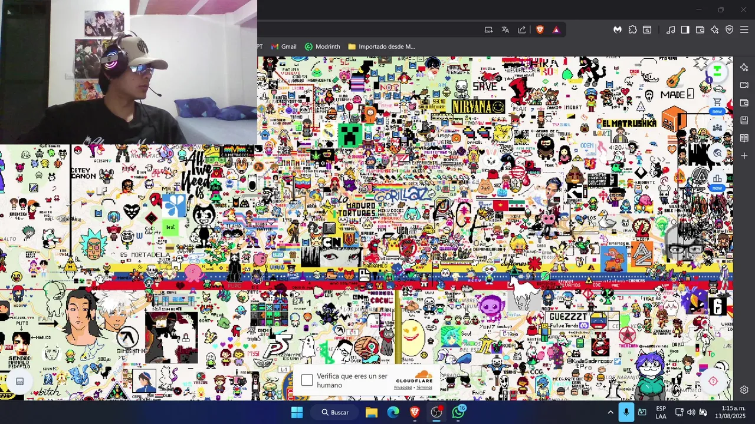Open Leo AI in the sidebar
This screenshot has height=424, width=755.
(x=744, y=68)
